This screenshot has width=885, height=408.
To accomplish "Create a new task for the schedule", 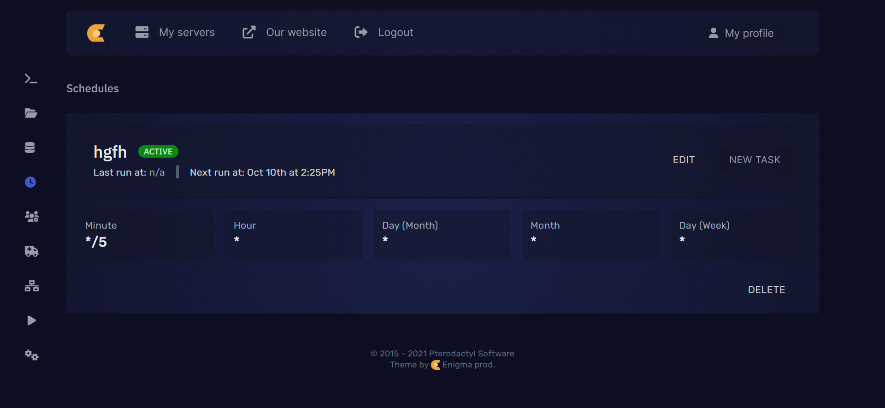I will pyautogui.click(x=755, y=160).
